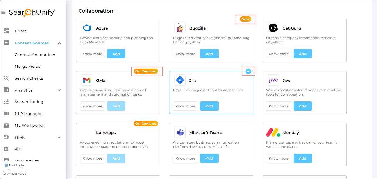Add the Monday content source

click(x=303, y=158)
